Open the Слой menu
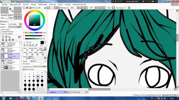This screenshot has height=100, width=179. click(x=33, y=4)
